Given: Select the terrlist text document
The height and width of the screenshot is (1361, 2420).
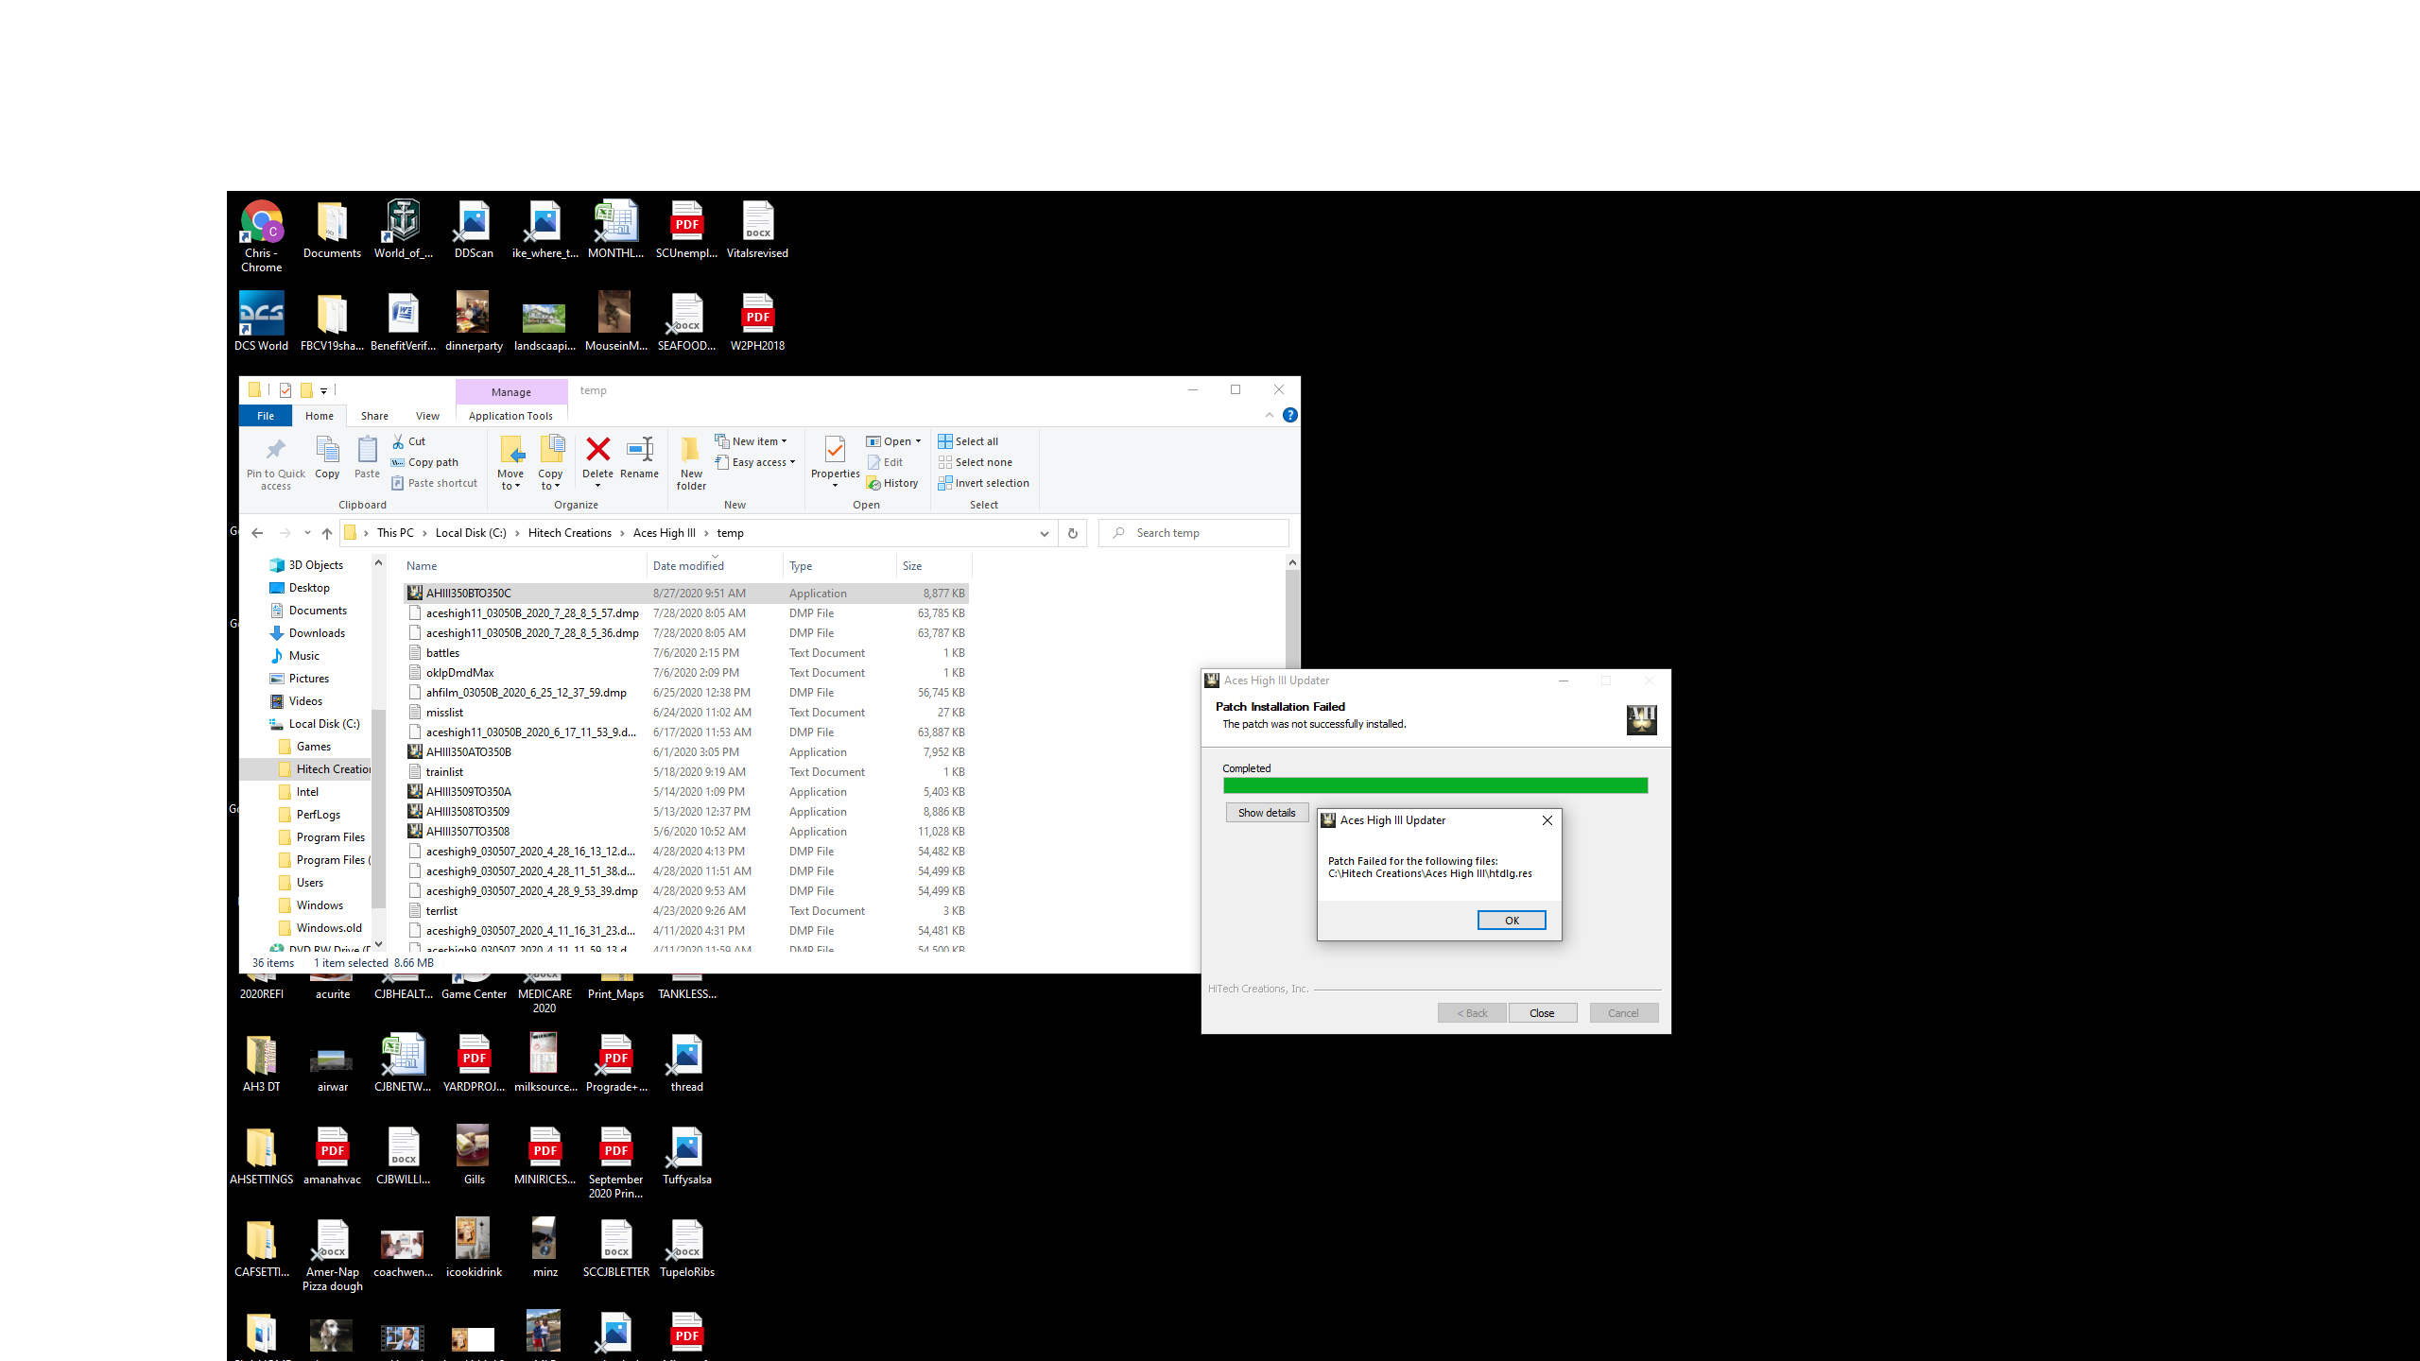Looking at the screenshot, I should [686, 911].
